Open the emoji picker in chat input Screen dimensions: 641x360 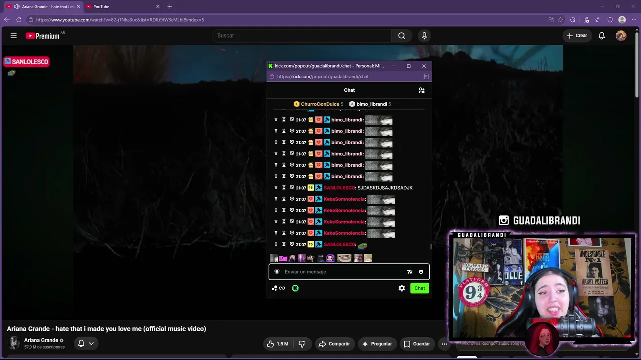click(x=421, y=272)
